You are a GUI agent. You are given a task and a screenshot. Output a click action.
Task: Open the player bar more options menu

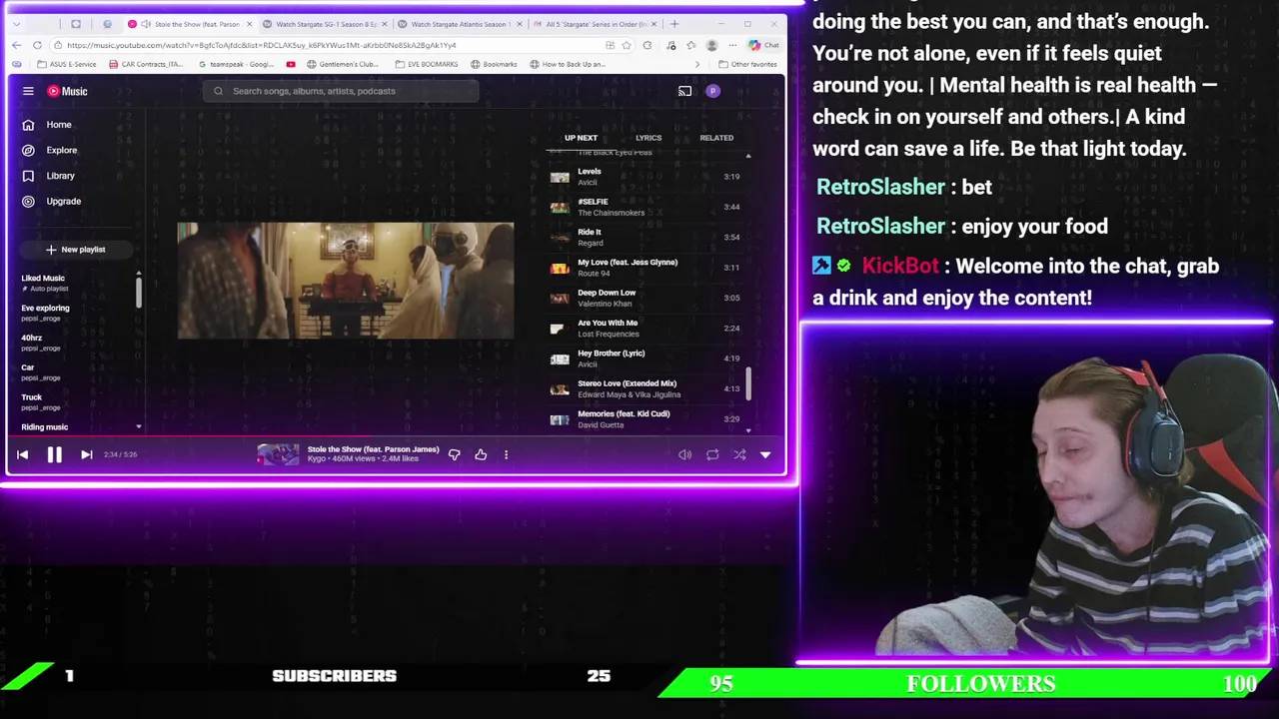click(506, 454)
